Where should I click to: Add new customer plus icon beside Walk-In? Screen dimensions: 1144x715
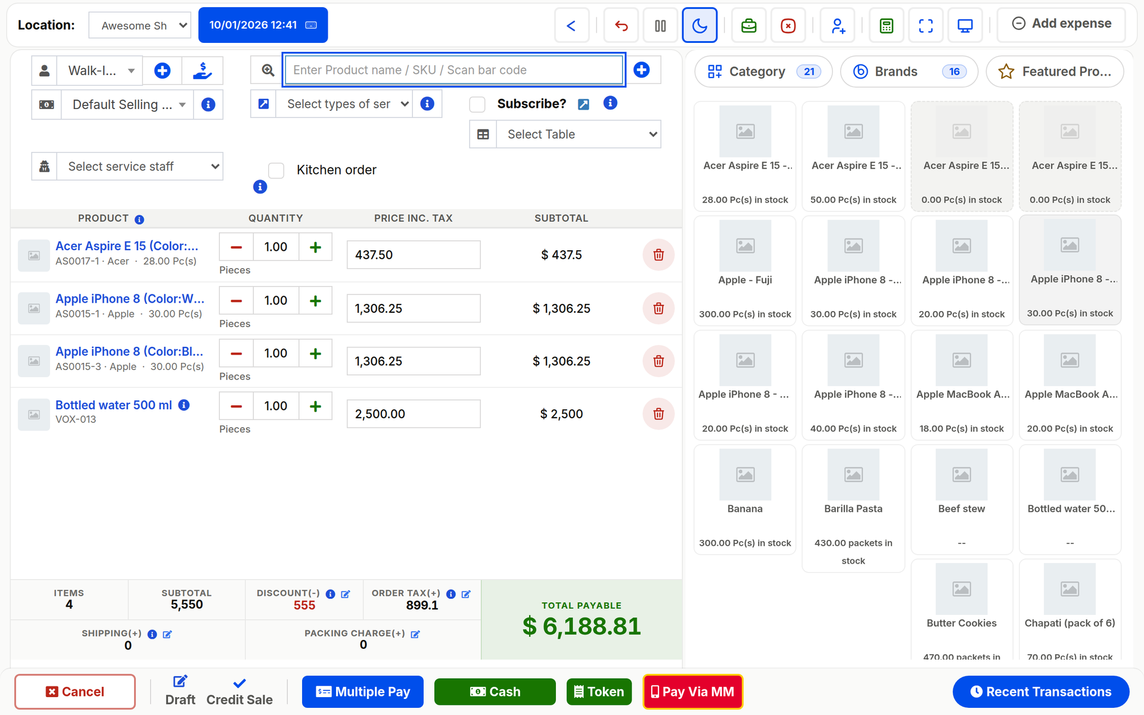click(x=162, y=71)
